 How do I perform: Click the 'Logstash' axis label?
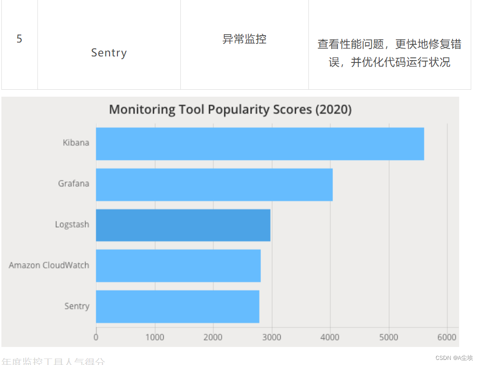[72, 224]
